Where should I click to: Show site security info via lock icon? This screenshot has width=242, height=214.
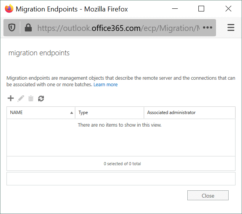coord(28,28)
